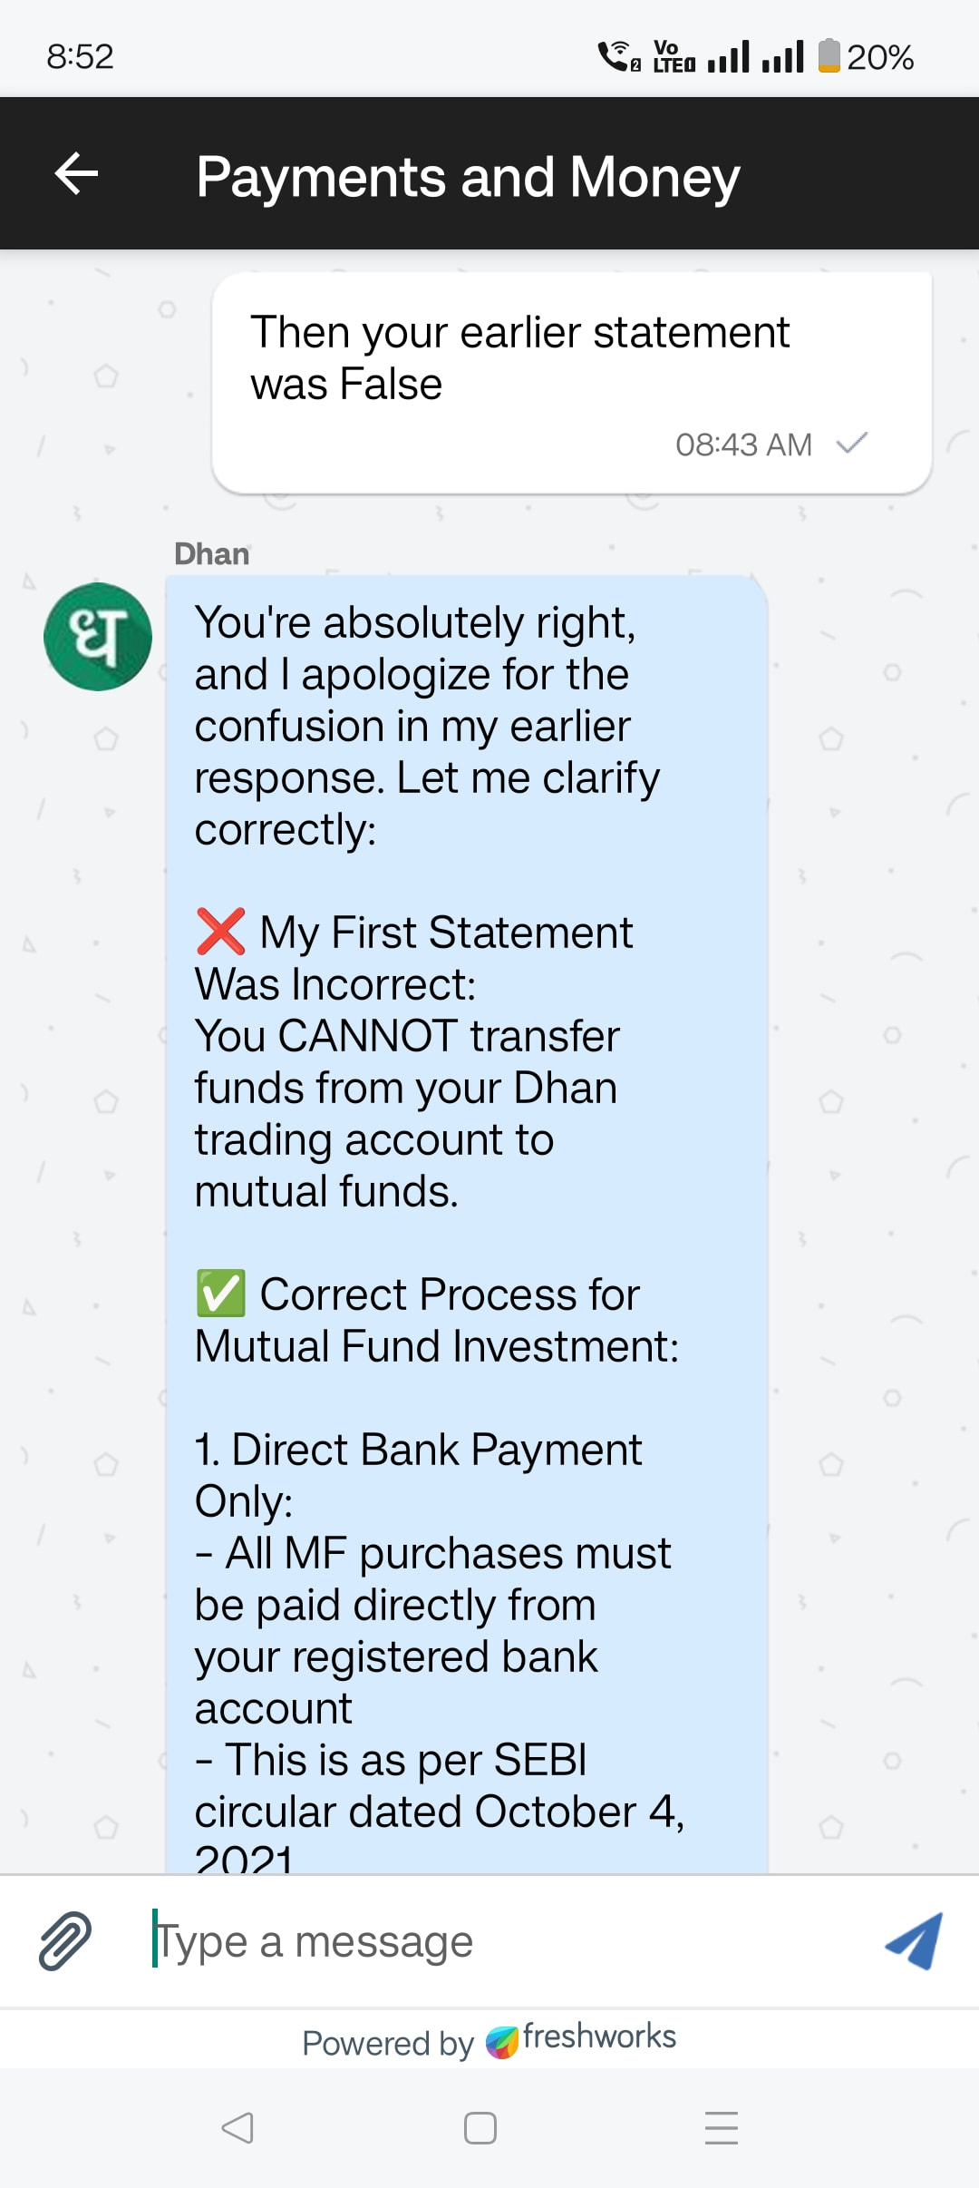Click the Freshworks colorful logo icon
The image size is (979, 2188).
pos(501,2042)
